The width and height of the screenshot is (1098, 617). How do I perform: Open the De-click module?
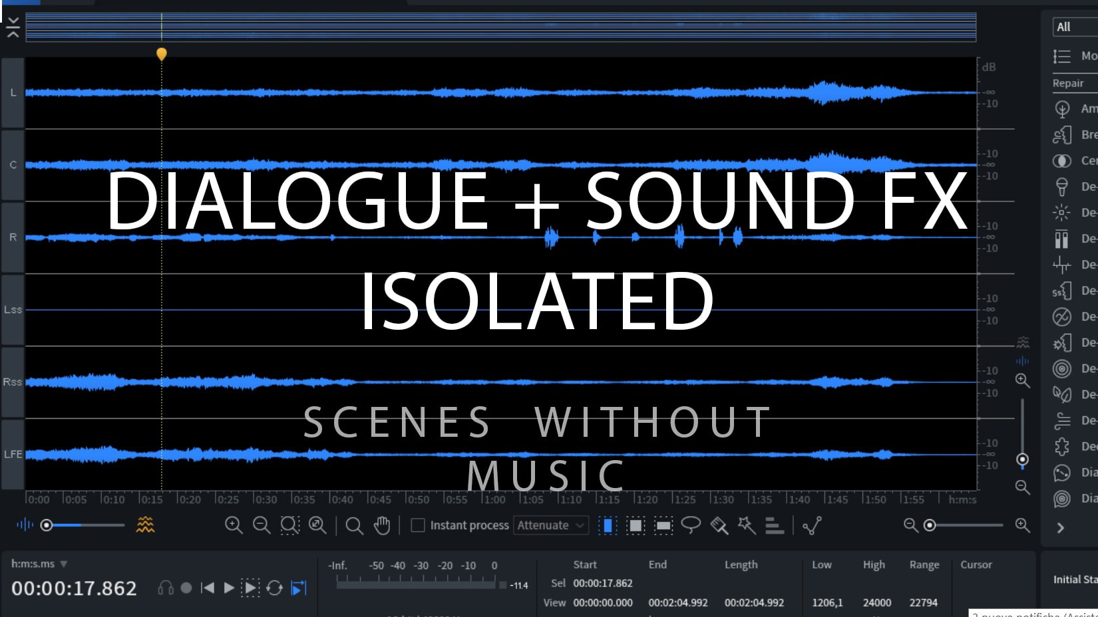tap(1062, 213)
